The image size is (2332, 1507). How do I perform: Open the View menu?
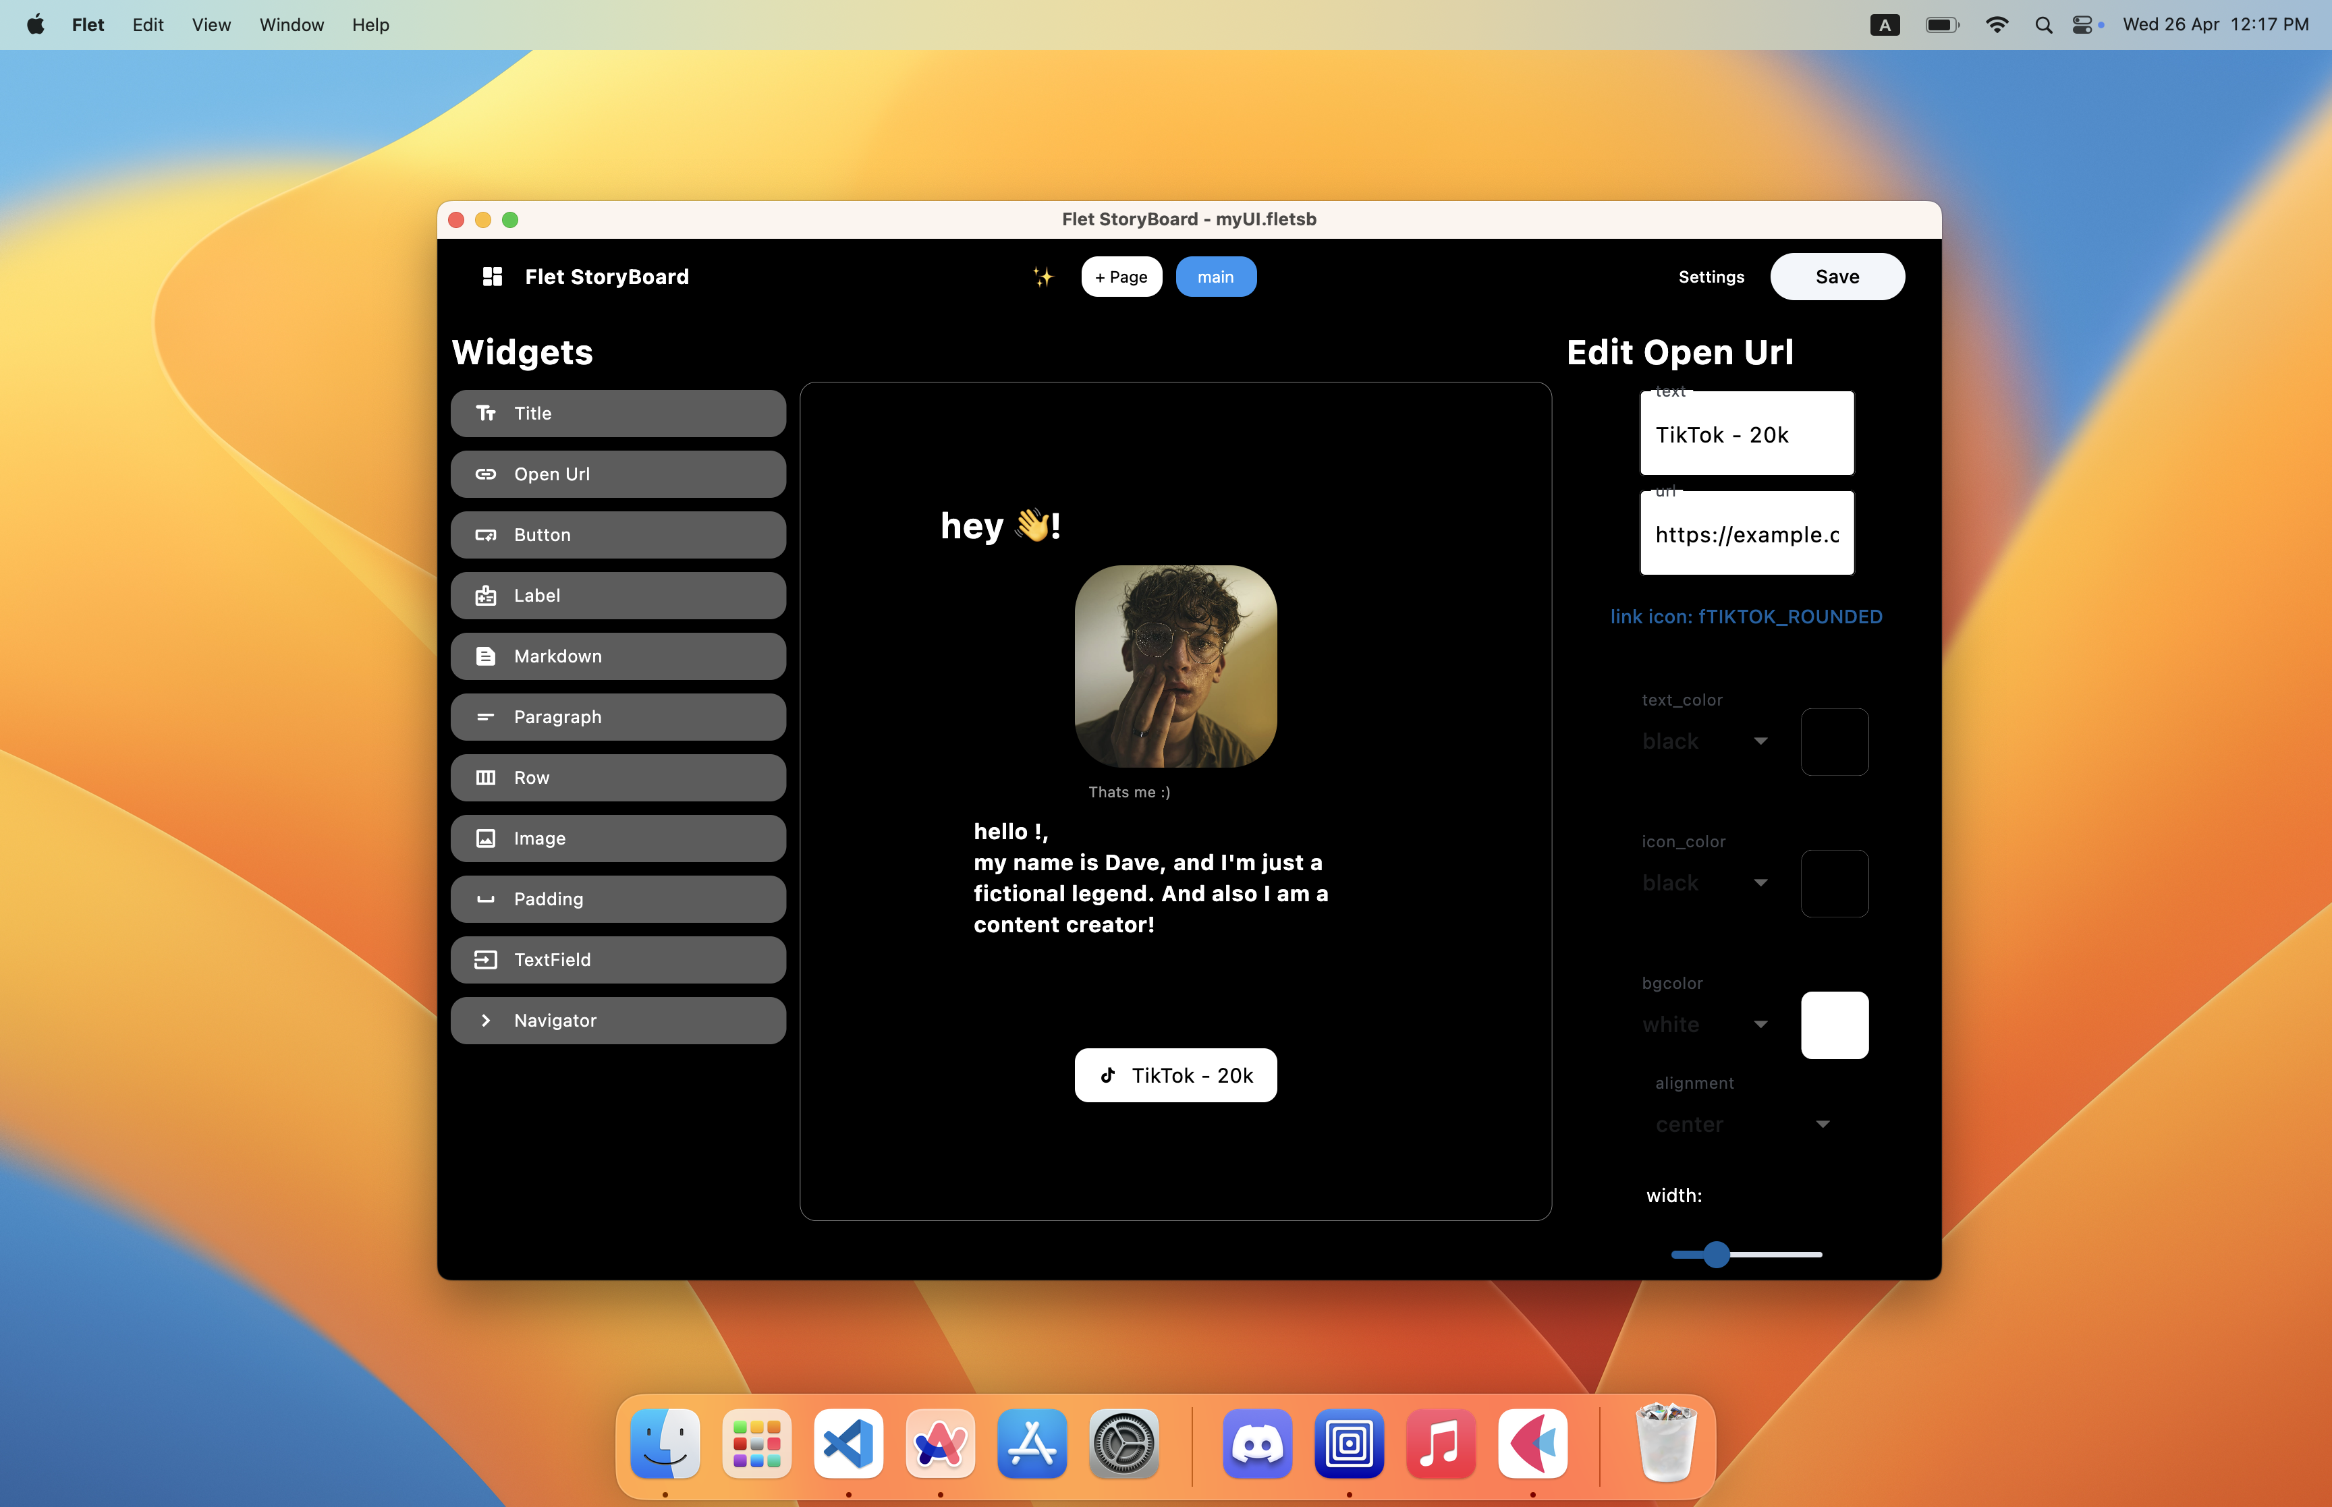pyautogui.click(x=211, y=24)
